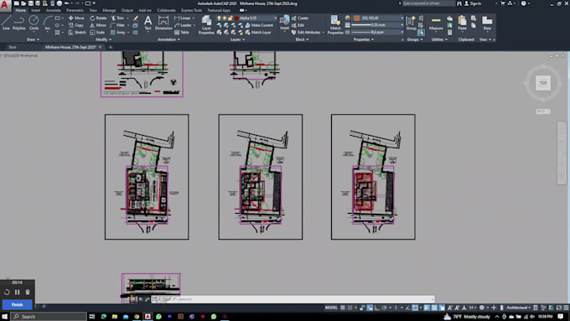Switch to the Parametric ribbon tab
This screenshot has height=321, width=570.
pyautogui.click(x=75, y=10)
